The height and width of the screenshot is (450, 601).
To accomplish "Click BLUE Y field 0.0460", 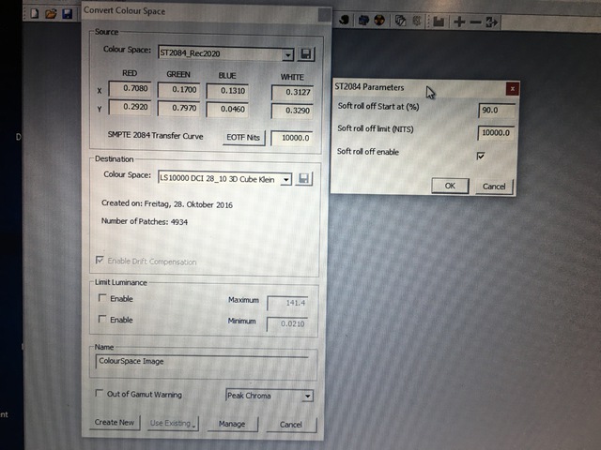I will click(x=227, y=110).
